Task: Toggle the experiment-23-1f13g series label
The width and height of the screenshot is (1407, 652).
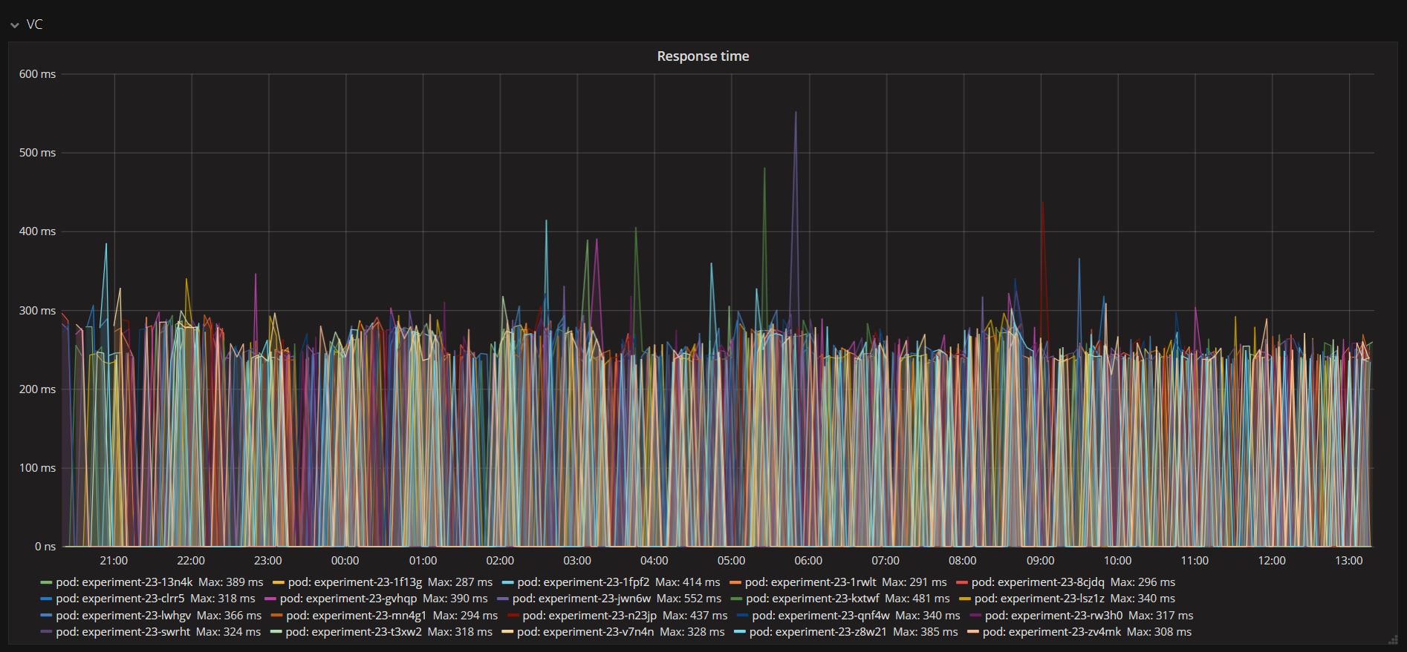Action: pyautogui.click(x=354, y=582)
